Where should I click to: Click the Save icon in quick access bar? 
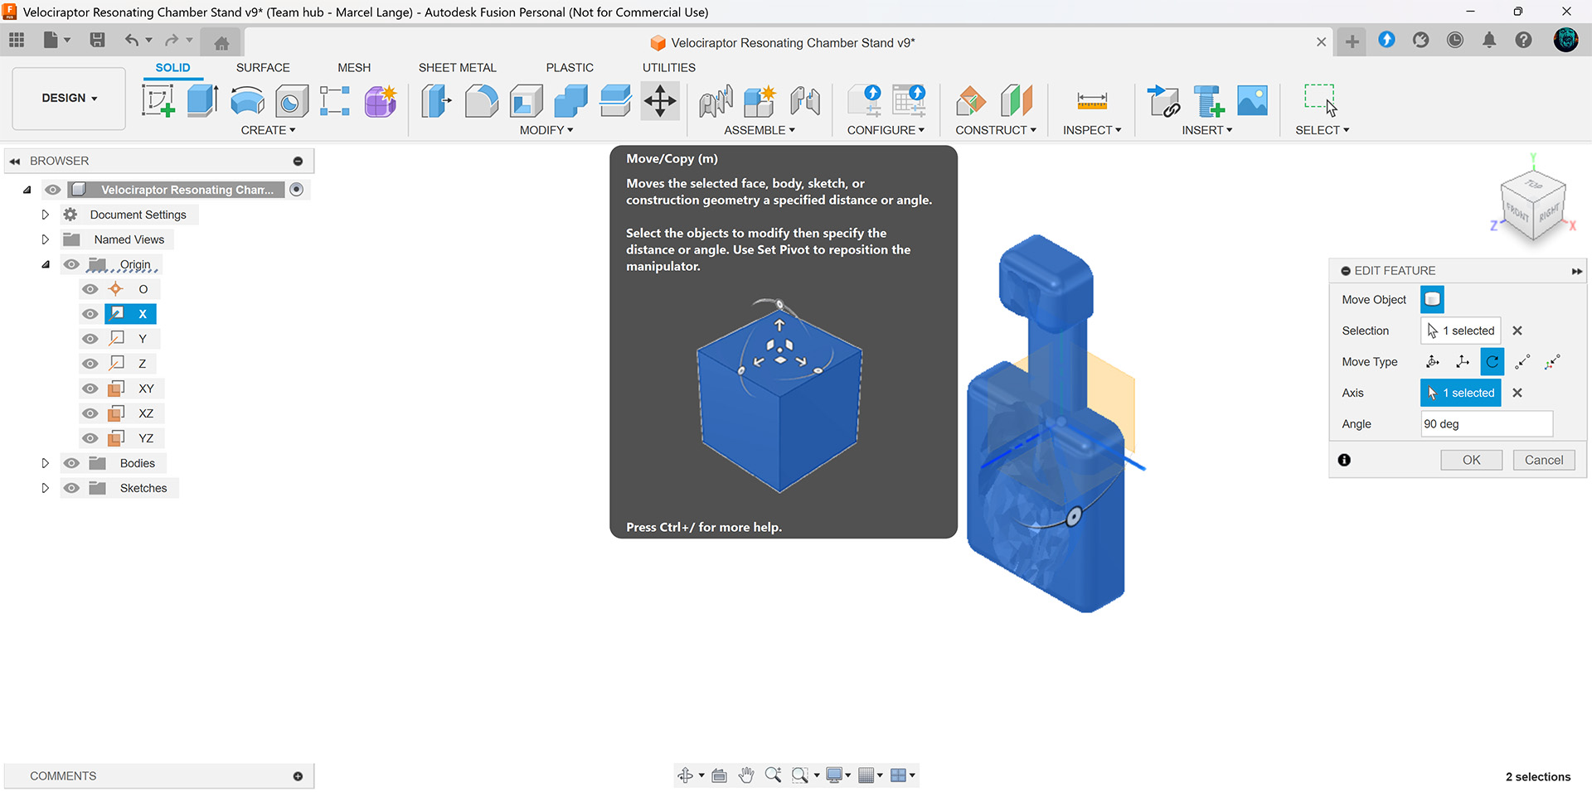point(97,40)
